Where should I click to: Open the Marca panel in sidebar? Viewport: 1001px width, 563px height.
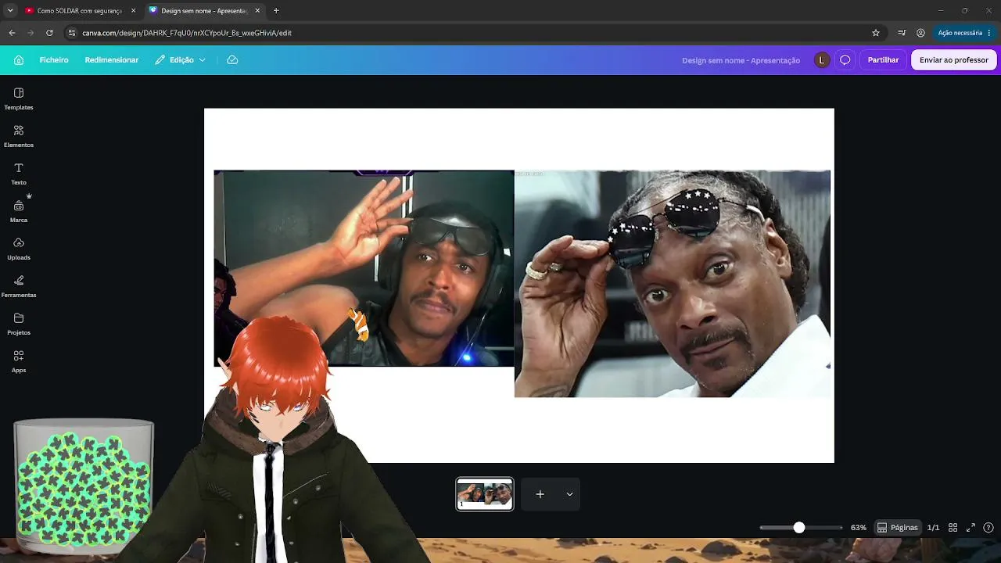click(x=19, y=211)
